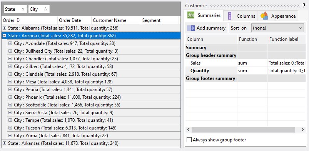Click the Arkansas row Total quantity: 240
309x151 pixels.
coord(99,143)
